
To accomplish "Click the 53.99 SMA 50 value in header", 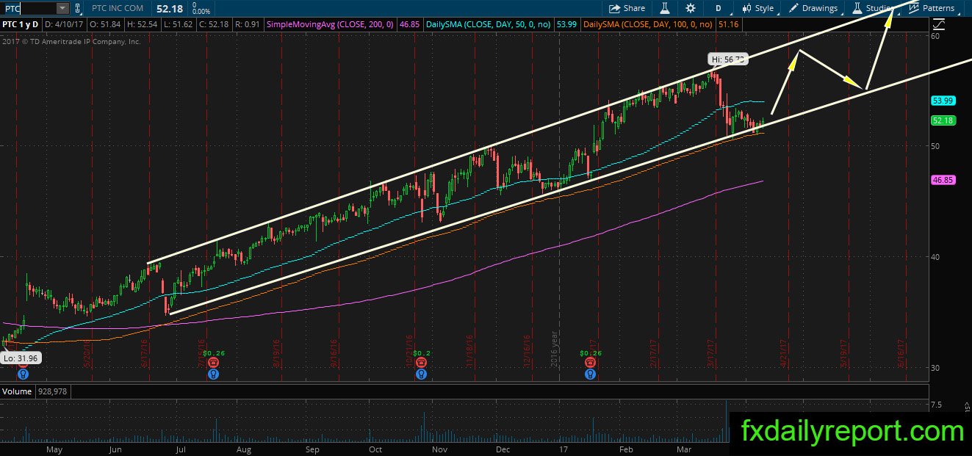I will click(x=568, y=24).
